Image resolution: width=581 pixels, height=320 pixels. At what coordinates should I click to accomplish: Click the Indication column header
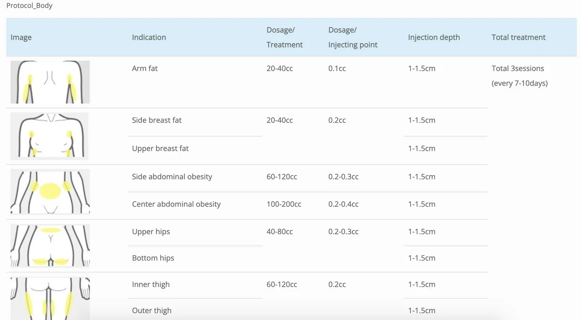click(149, 37)
